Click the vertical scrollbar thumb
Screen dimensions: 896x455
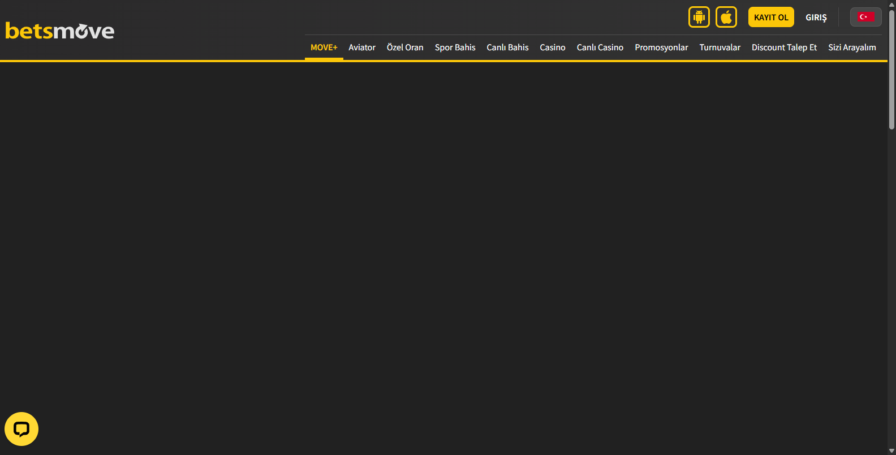[891, 68]
